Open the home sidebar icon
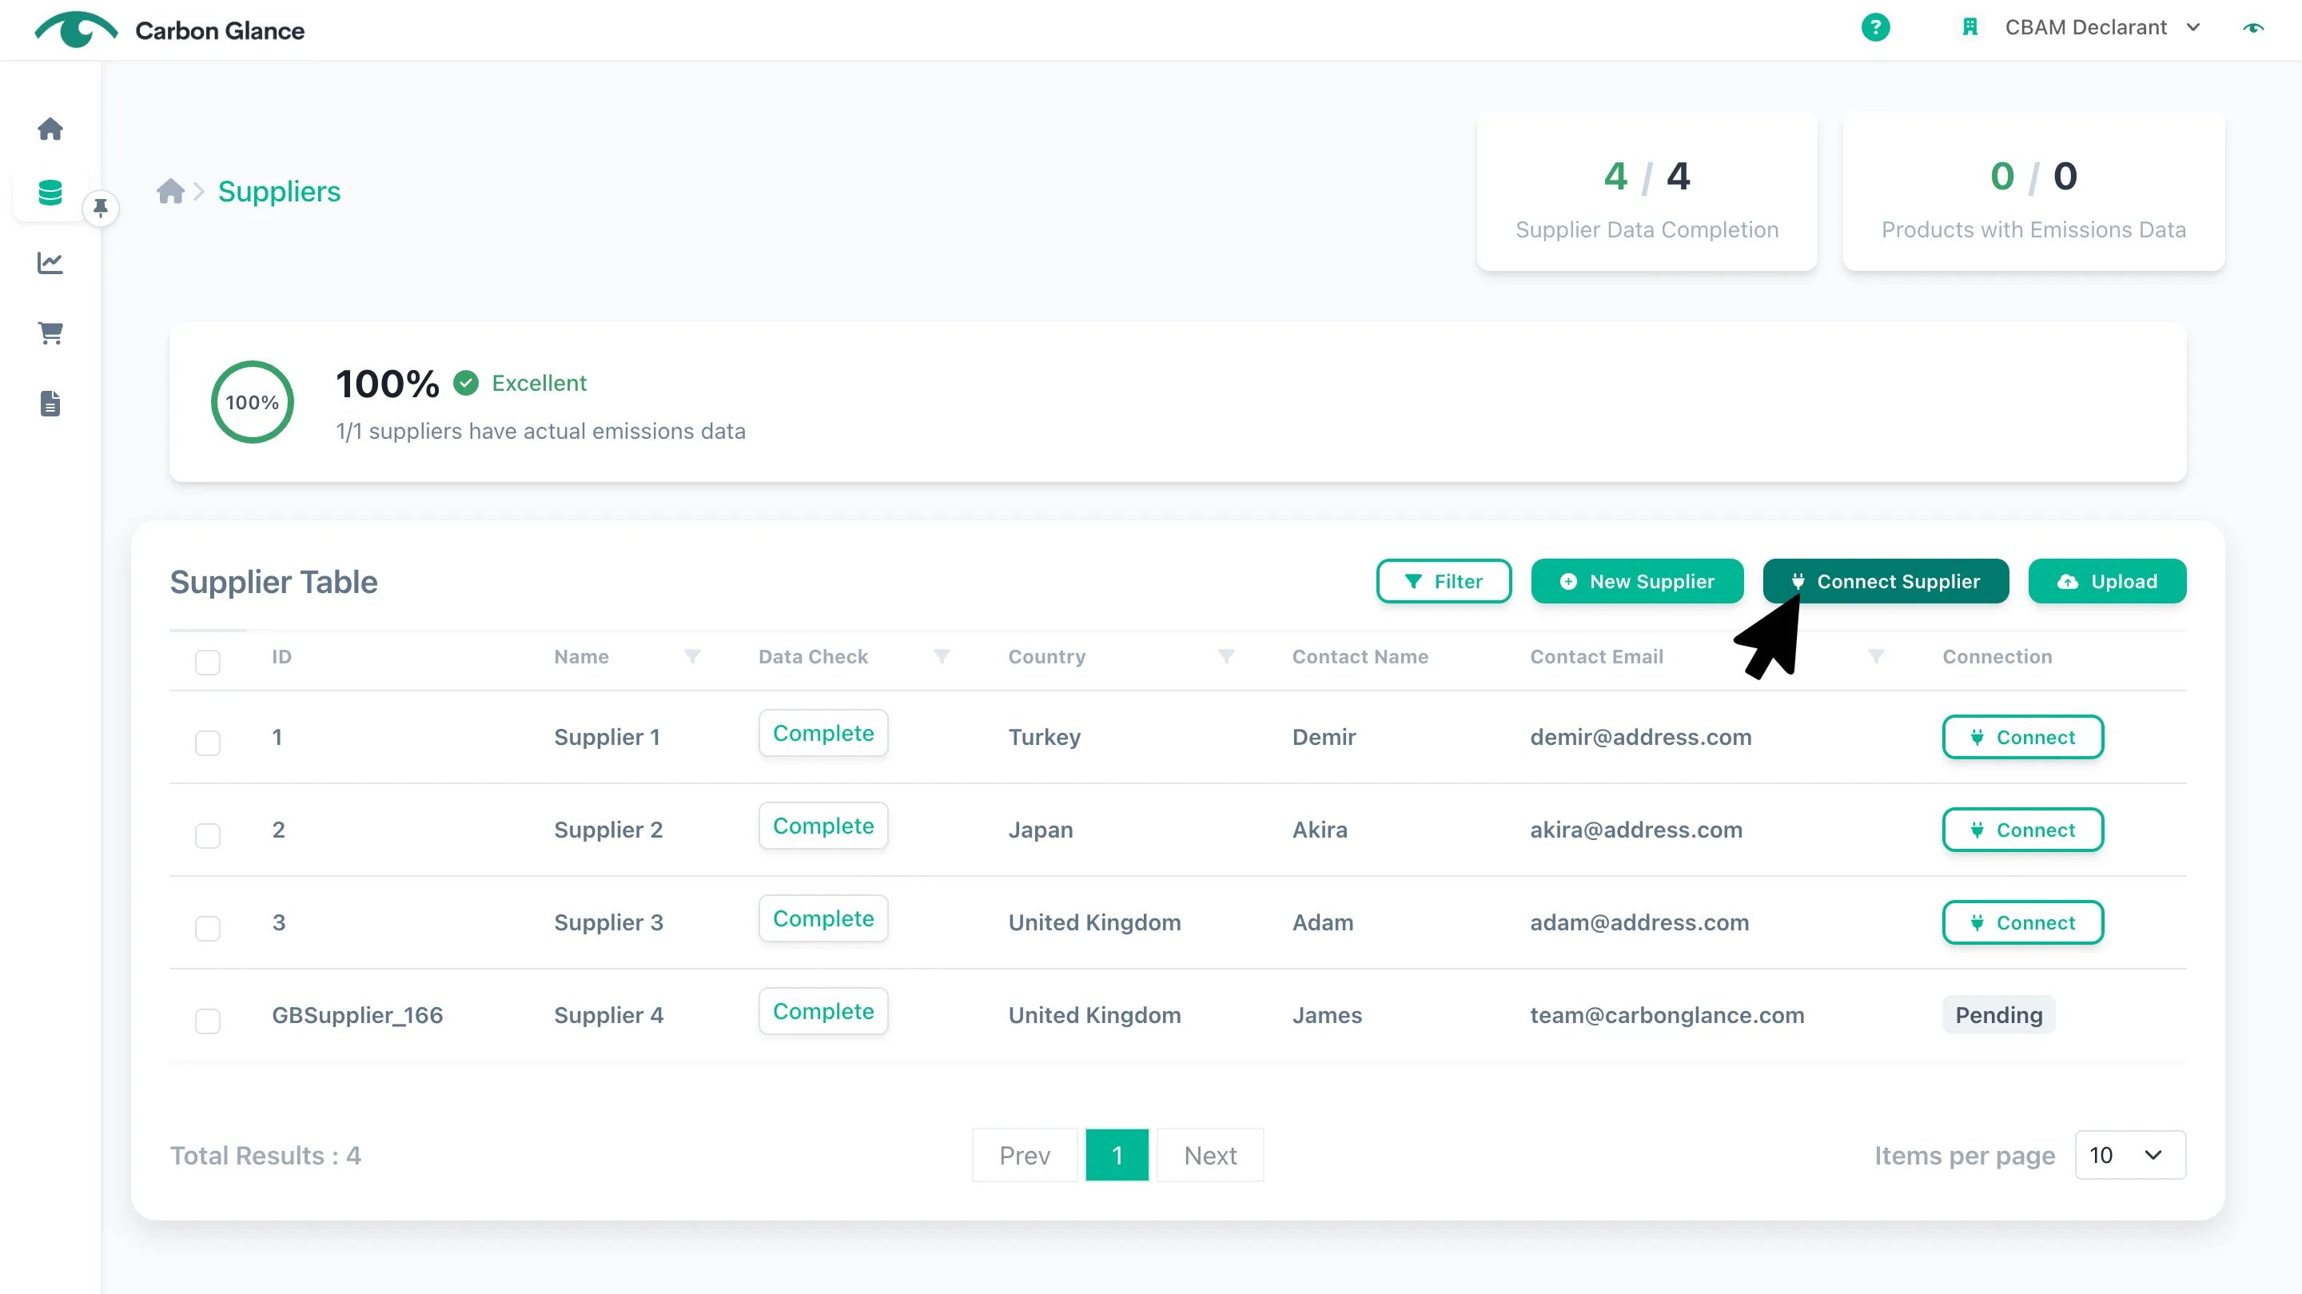Screen dimensions: 2302x1294 (x=50, y=129)
